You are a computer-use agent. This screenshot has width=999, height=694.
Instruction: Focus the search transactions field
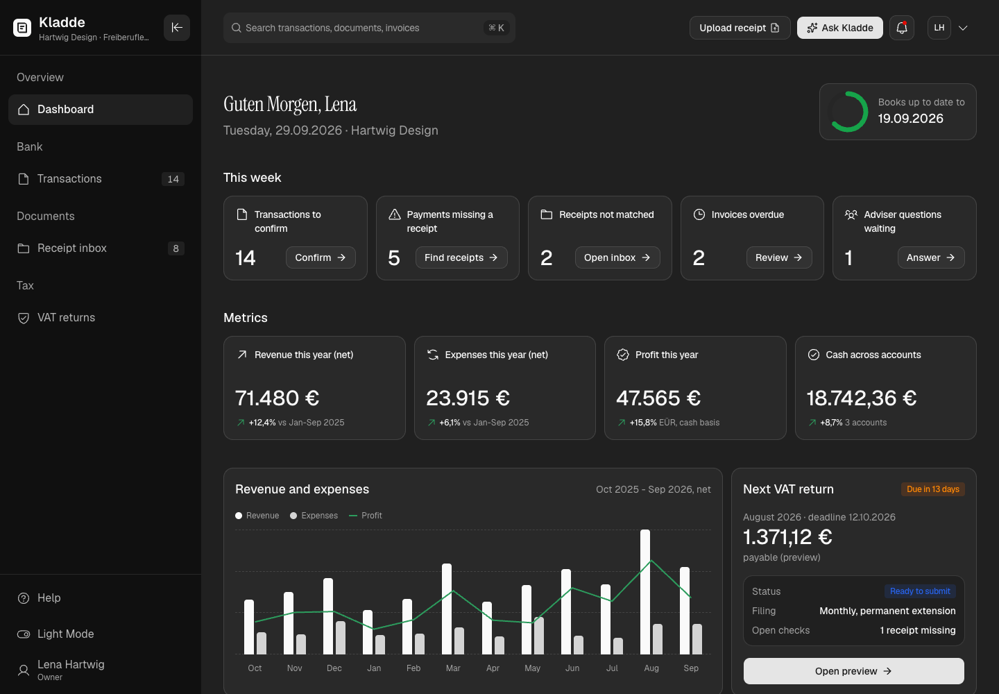[369, 28]
